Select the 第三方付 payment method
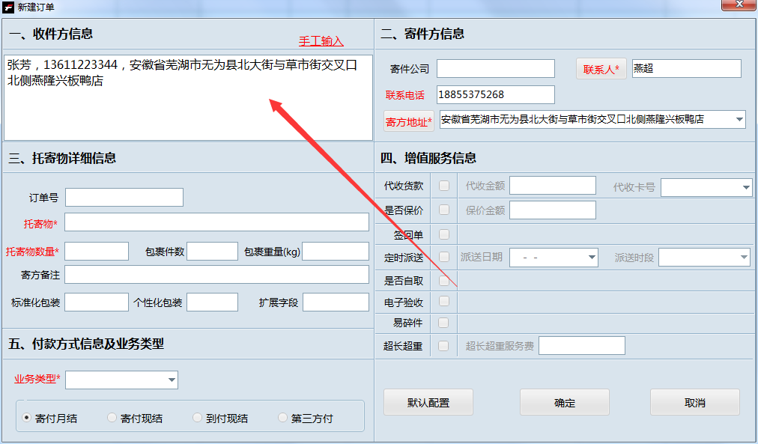Viewport: 758px width, 444px height. coord(282,417)
